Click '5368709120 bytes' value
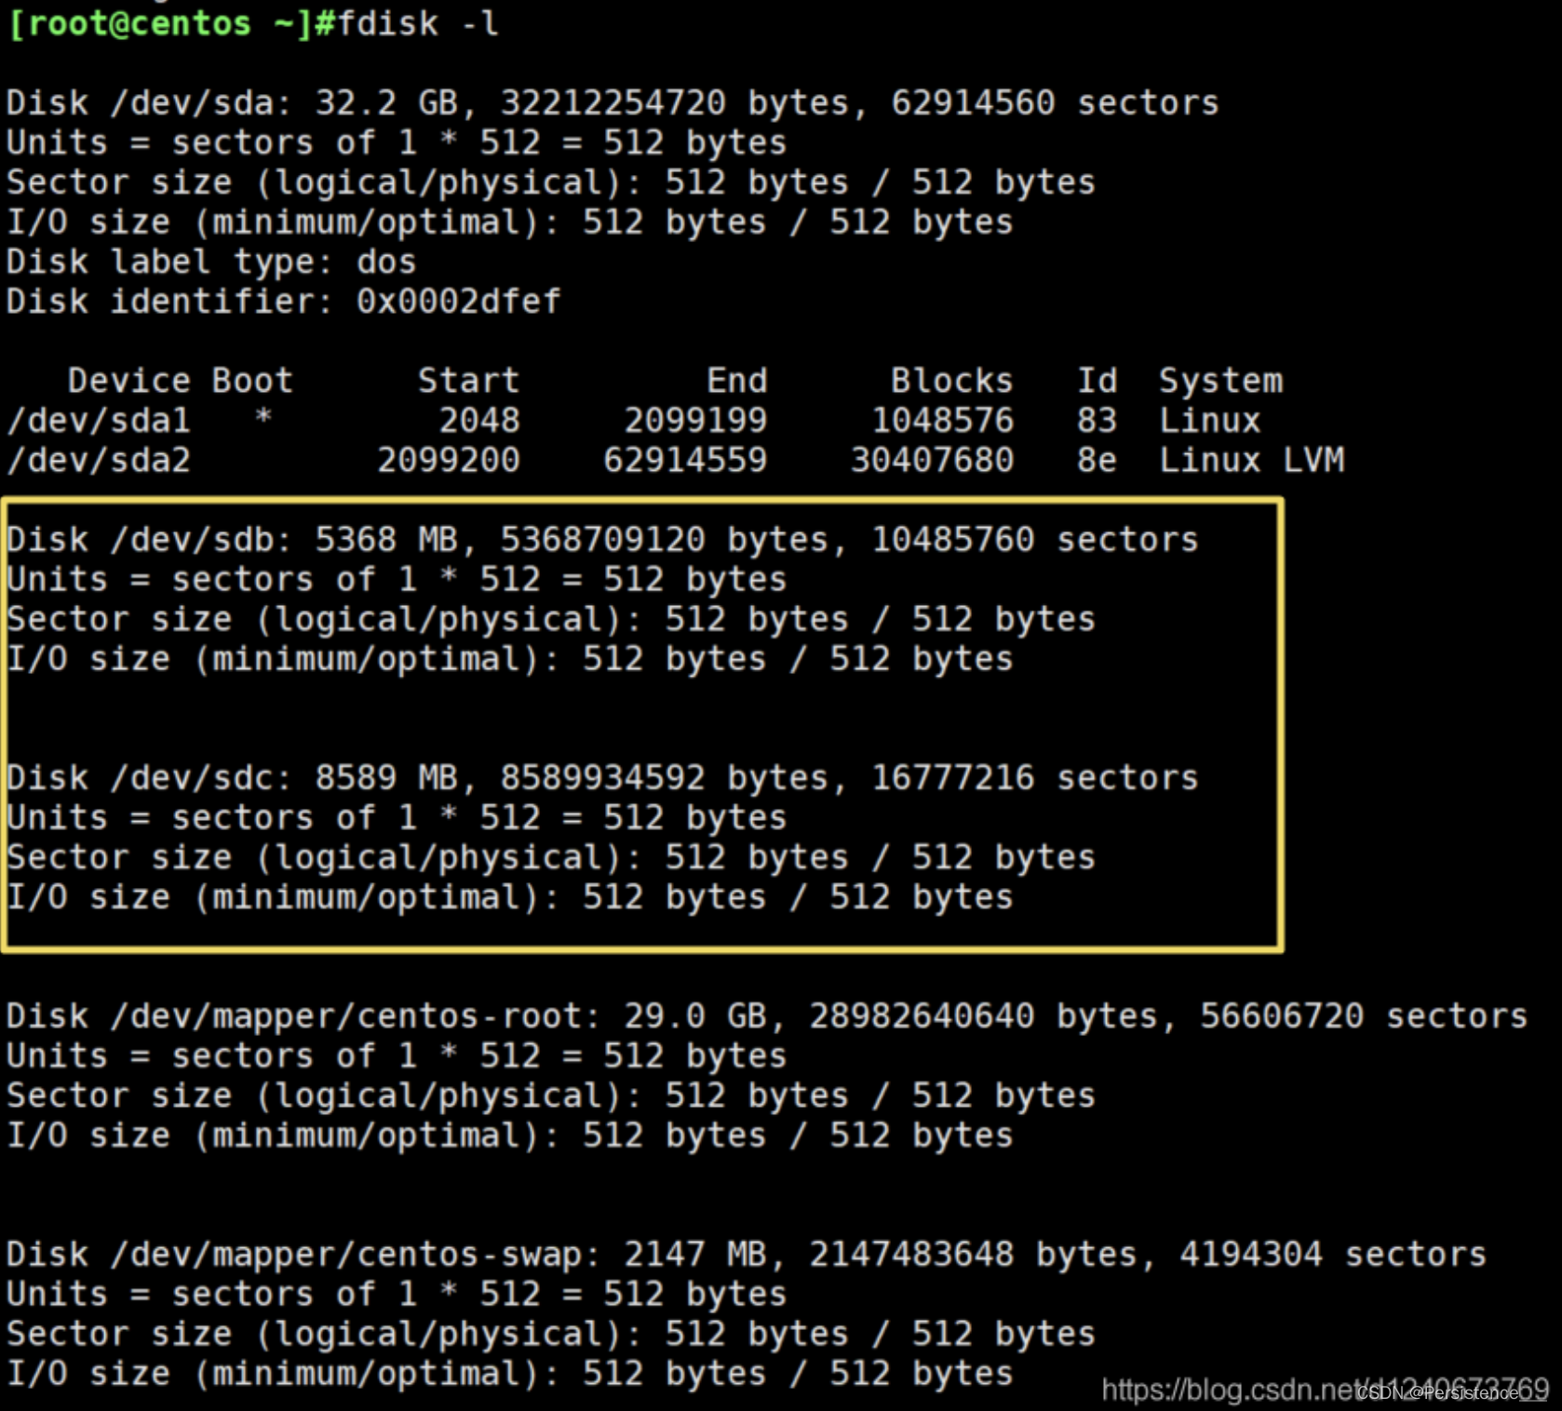Screen dimensions: 1562x1411 pyautogui.click(x=664, y=540)
